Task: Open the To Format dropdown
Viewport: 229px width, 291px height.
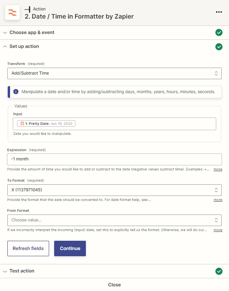Action: [114, 190]
